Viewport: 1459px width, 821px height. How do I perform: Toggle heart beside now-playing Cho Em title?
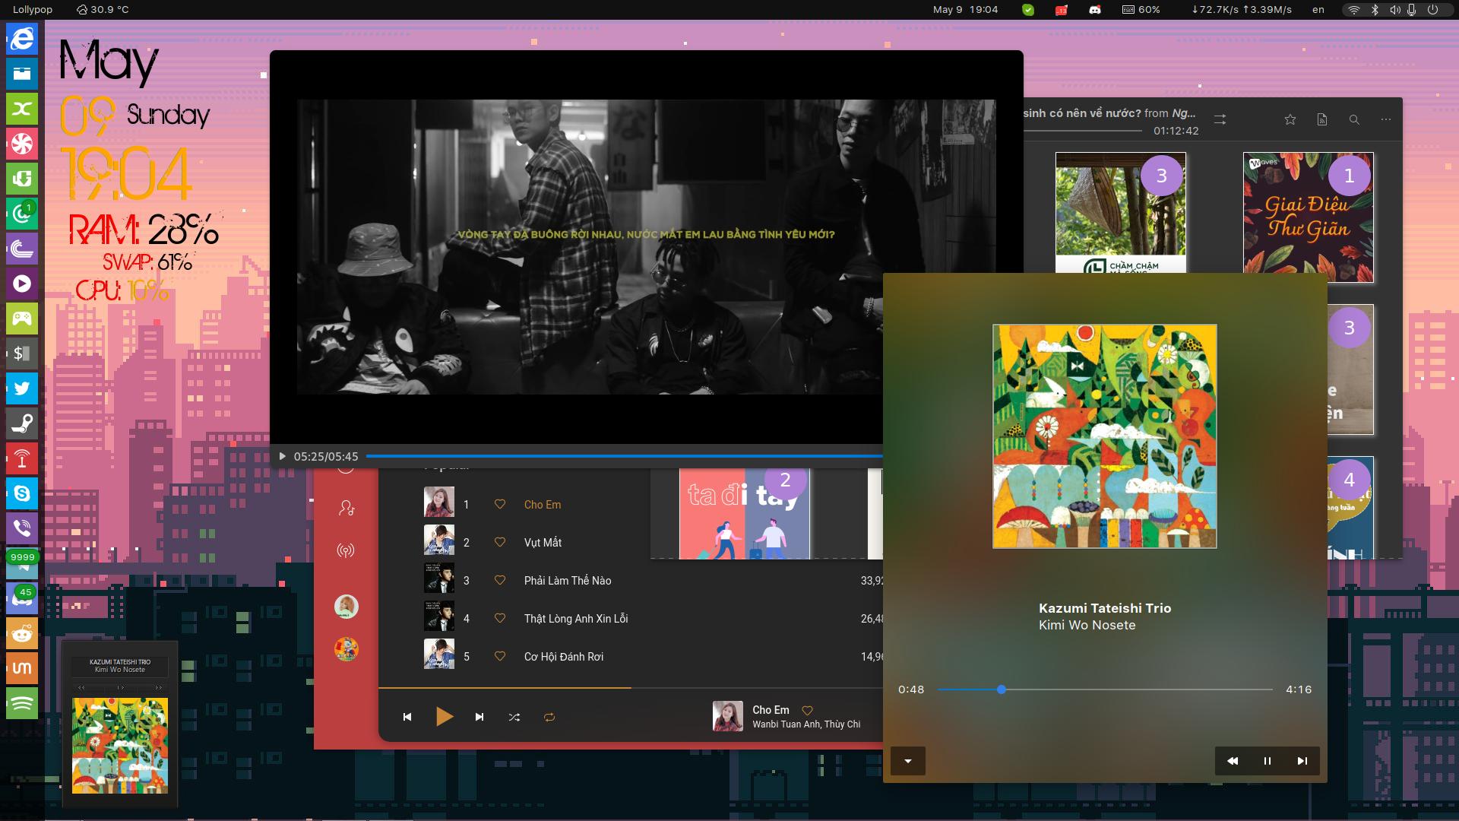tap(808, 711)
